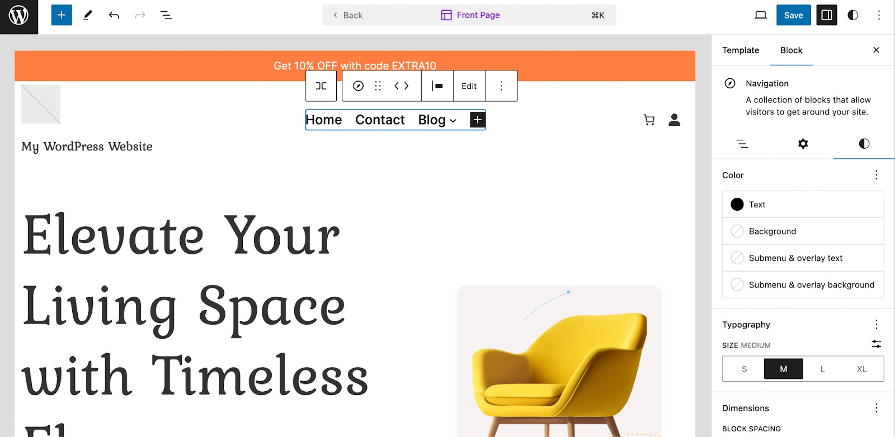Open the Styles half-circle icon in top bar

click(x=853, y=15)
